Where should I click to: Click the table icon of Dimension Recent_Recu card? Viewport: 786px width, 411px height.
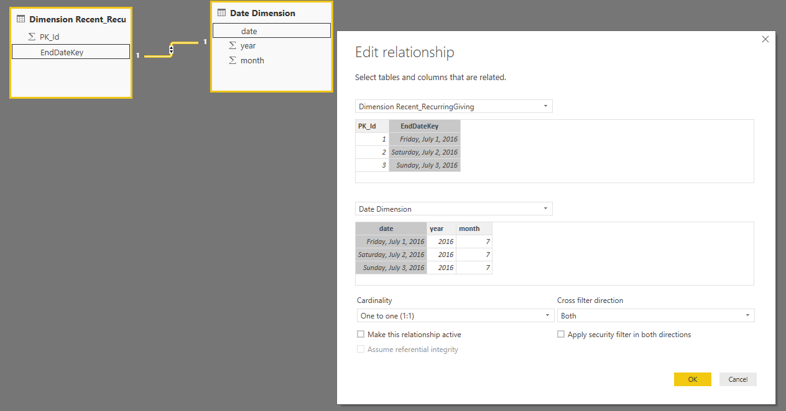21,19
